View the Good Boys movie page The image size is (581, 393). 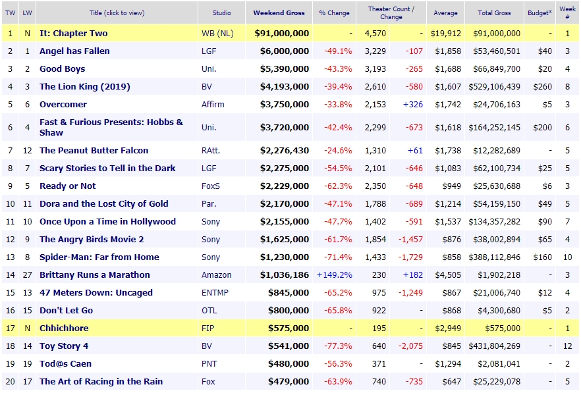click(x=62, y=69)
